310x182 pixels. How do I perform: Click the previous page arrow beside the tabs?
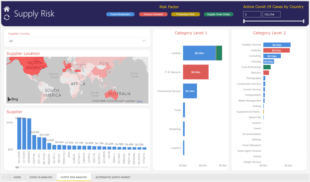tap(3, 177)
